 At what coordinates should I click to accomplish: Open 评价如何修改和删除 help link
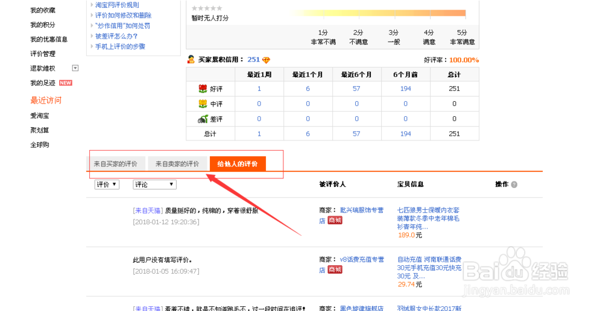(124, 16)
